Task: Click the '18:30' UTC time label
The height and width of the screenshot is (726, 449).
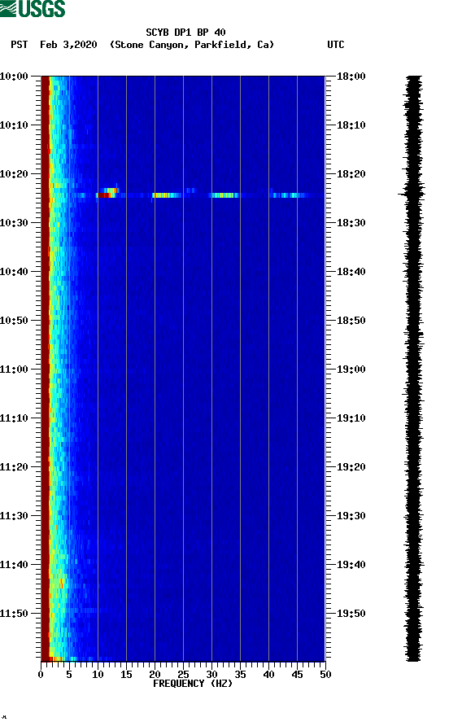Action: point(351,223)
